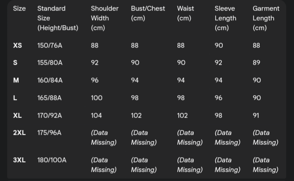294x181 pixels.
Task: Select the Shoulder Width (cm) column header
Action: [x=104, y=18]
